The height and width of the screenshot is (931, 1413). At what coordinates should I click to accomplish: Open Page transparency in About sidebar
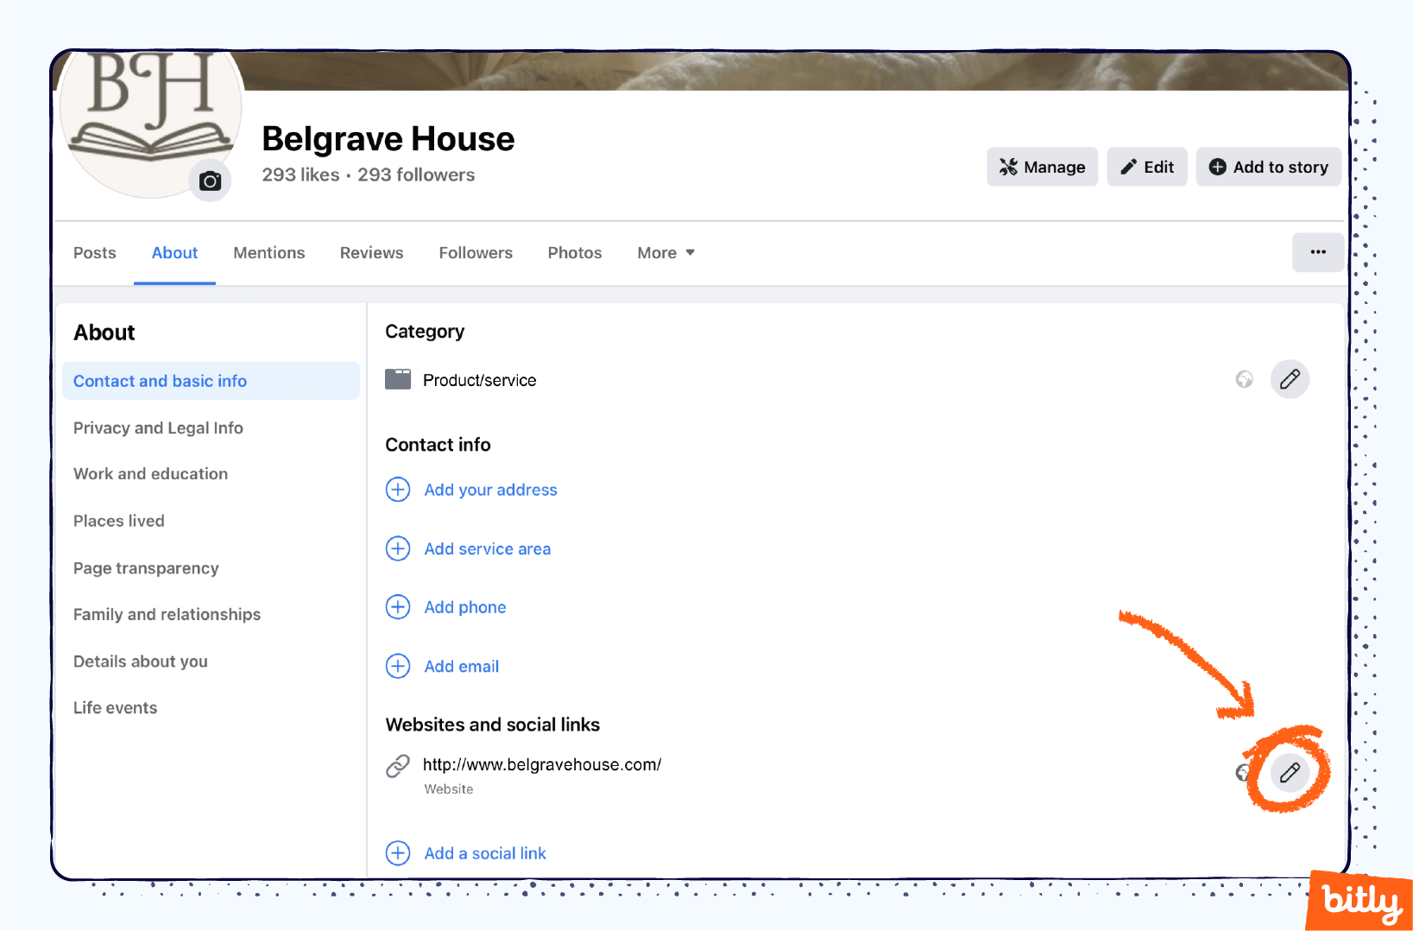(x=146, y=568)
